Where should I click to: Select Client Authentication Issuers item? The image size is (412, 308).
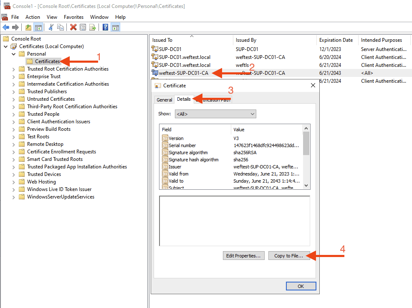pos(58,122)
